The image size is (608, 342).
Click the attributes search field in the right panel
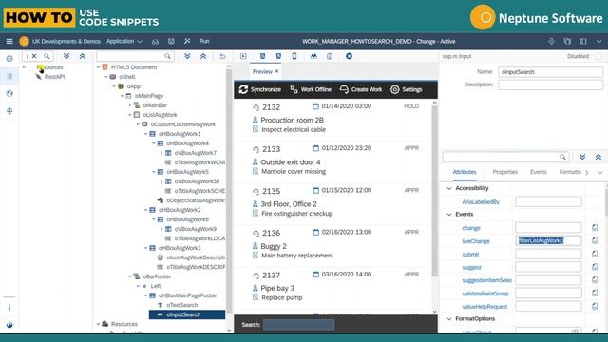[x=505, y=157]
